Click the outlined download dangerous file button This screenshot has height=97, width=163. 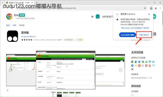point(144,35)
